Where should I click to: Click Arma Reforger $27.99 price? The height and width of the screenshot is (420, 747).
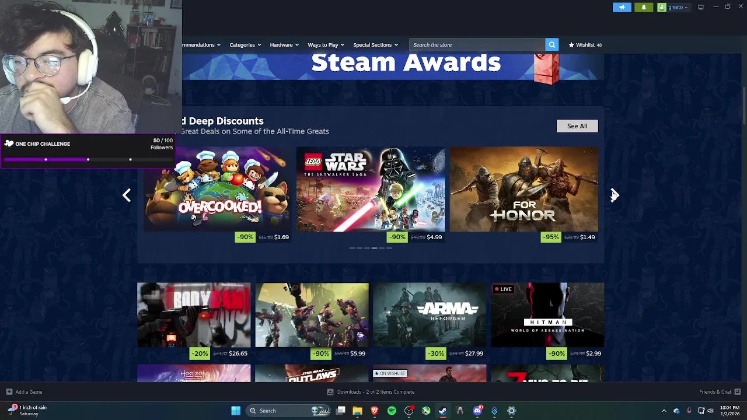pyautogui.click(x=474, y=353)
